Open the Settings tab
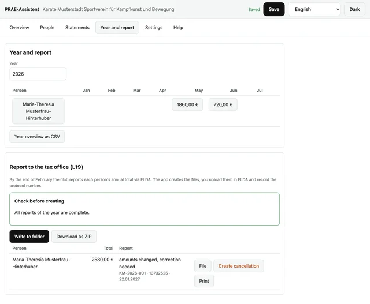The height and width of the screenshot is (304, 370). [x=154, y=28]
